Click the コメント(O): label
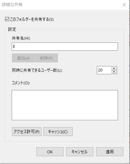This screenshot has height=164, width=130. [21, 83]
